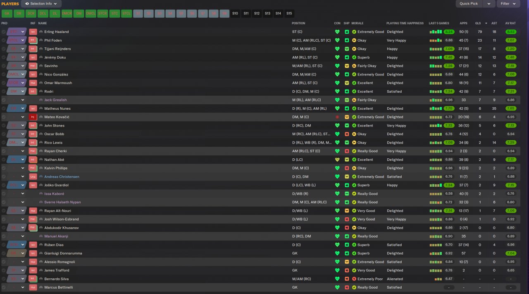Toggle the selection tick for Mateo Kovačić
Image resolution: width=529 pixels, height=294 pixels.
(x=4, y=117)
